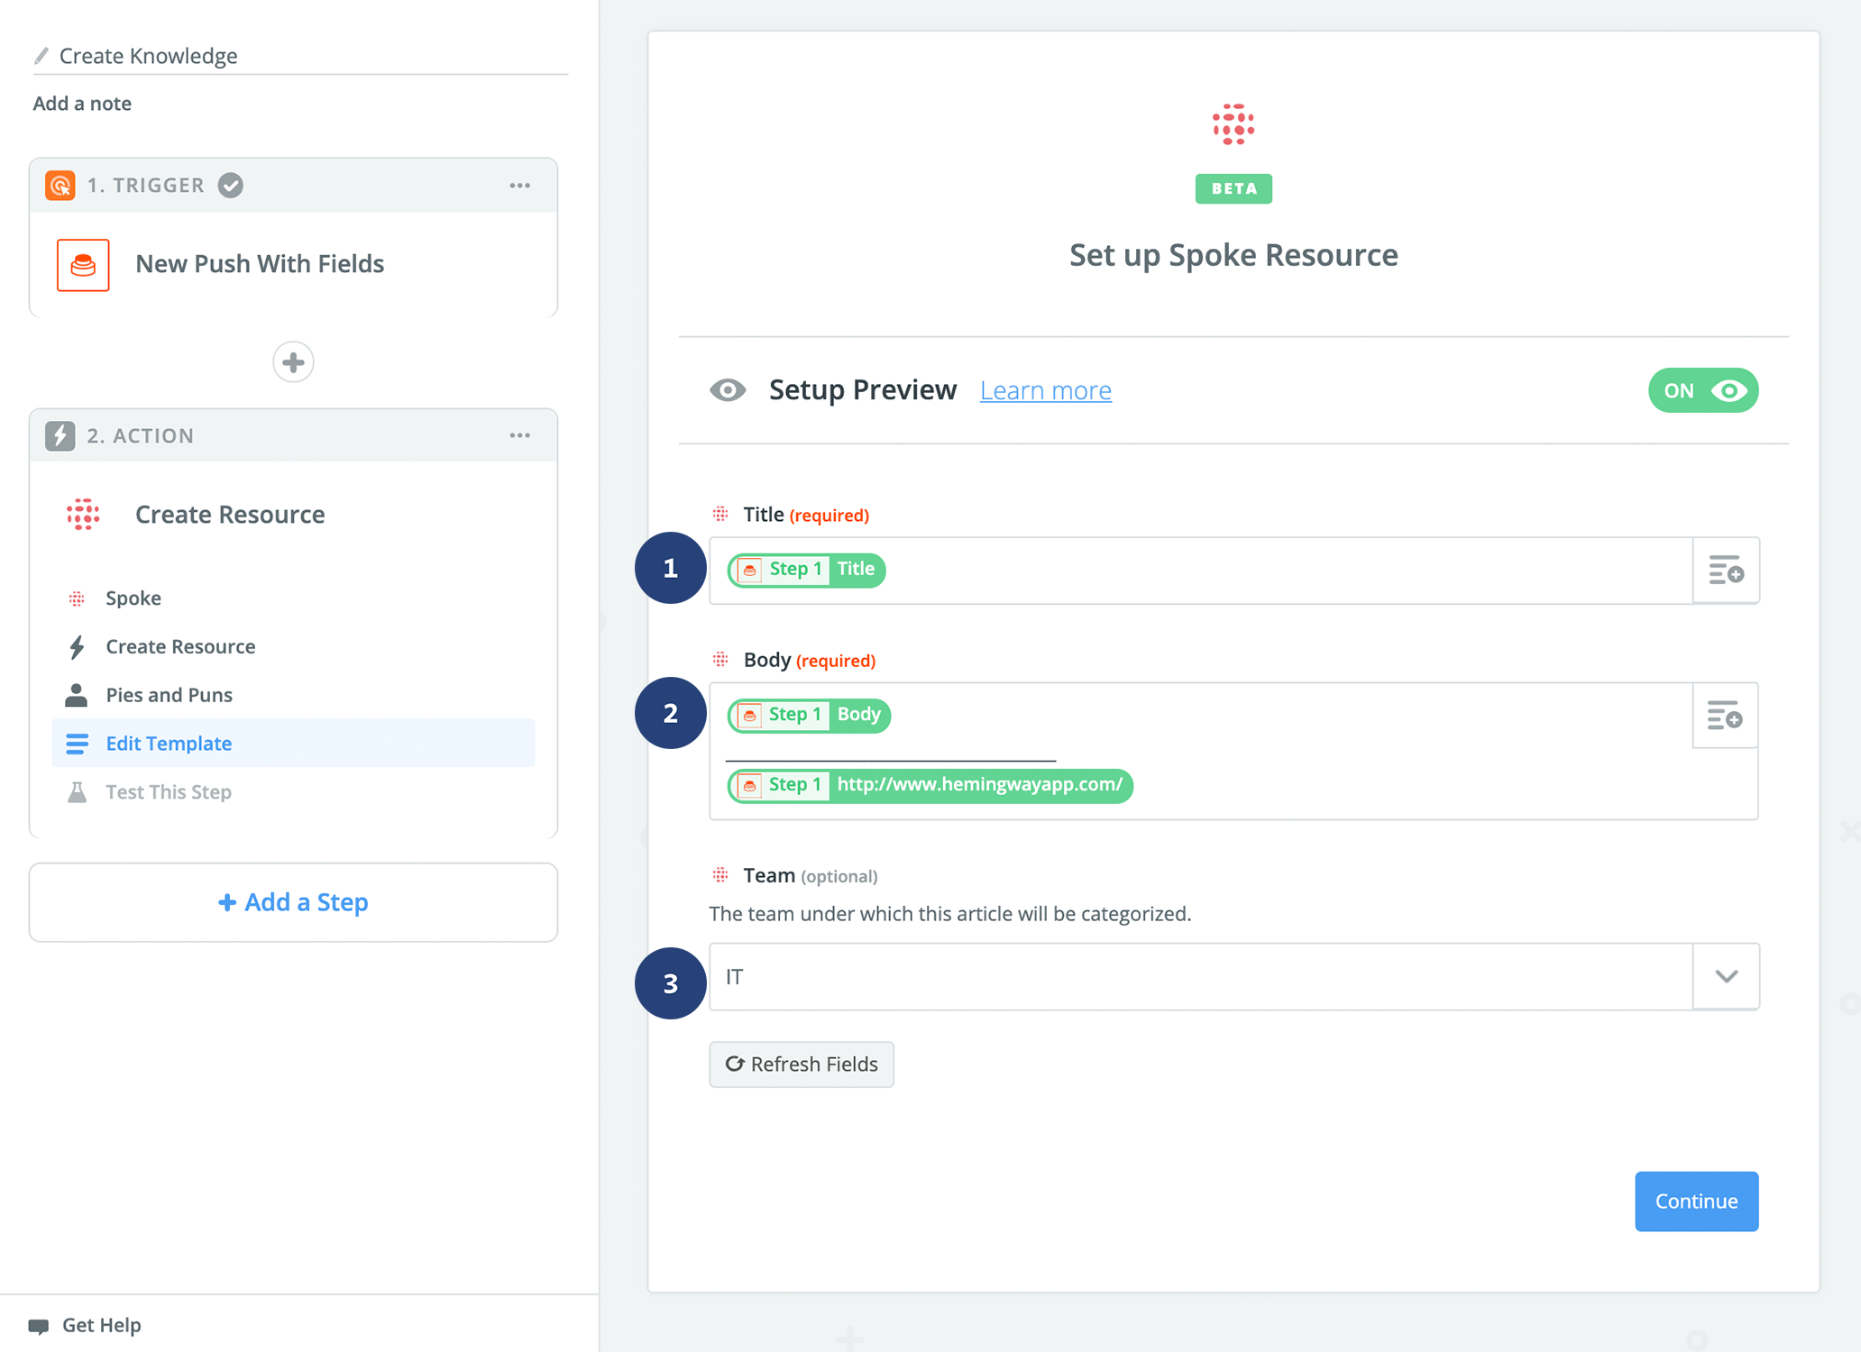
Task: Select the Create Resource action step
Action: 293,647
